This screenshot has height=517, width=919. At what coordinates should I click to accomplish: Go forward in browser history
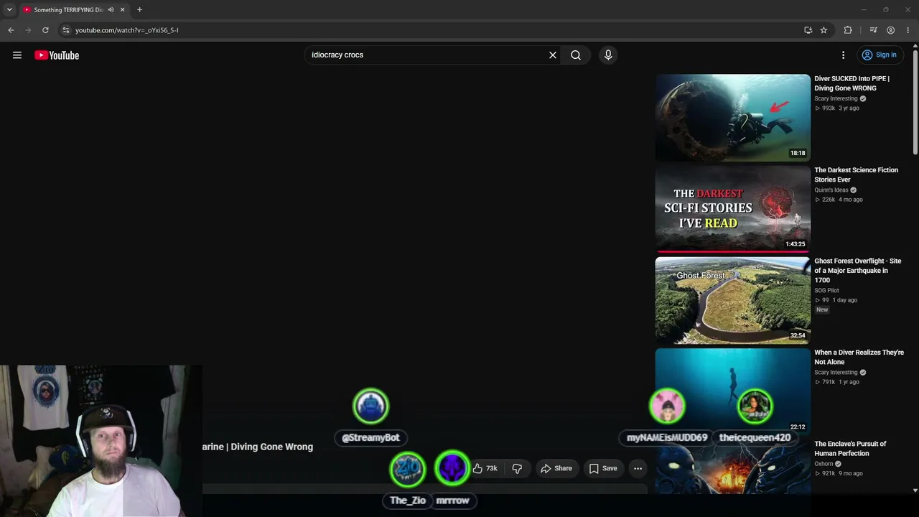[28, 30]
